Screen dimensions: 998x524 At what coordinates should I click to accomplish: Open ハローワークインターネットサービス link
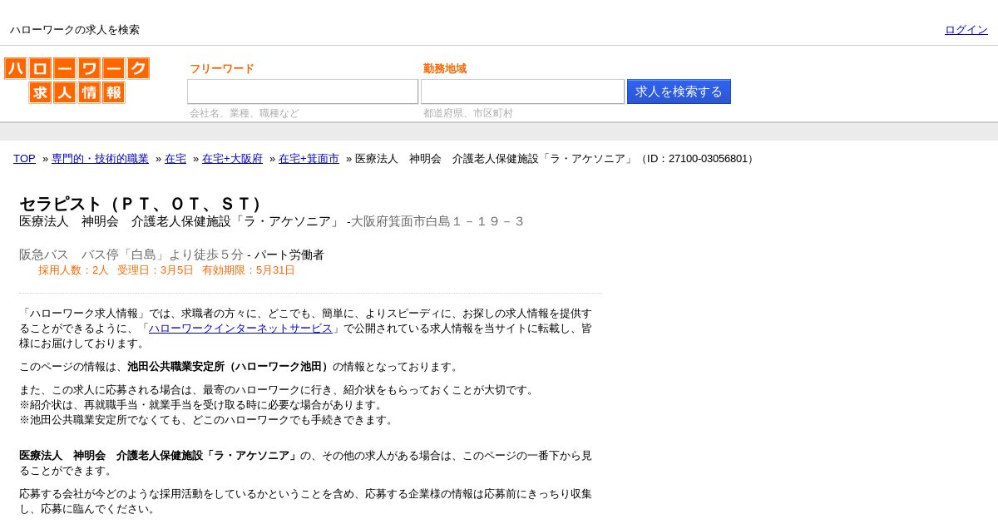tap(240, 329)
